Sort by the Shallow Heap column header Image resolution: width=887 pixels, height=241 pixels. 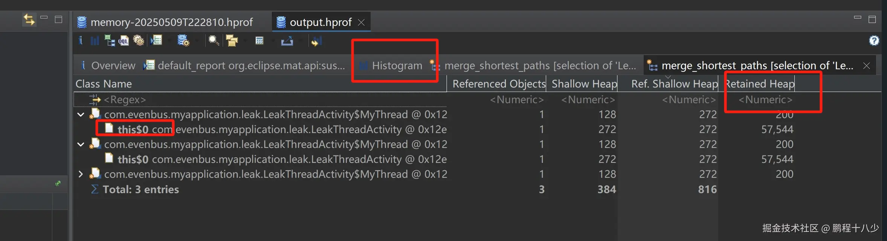pyautogui.click(x=584, y=84)
